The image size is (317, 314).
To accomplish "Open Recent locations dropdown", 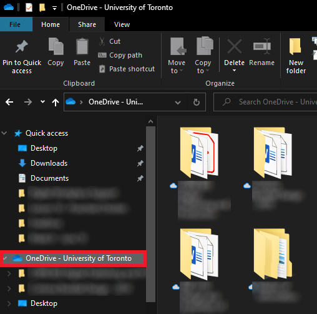I will click(x=42, y=102).
